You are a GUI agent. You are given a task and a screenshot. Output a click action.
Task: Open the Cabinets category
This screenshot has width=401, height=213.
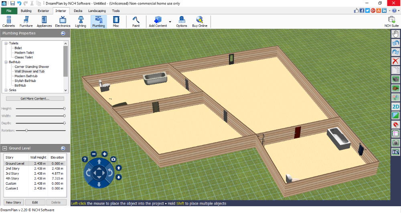tap(8, 22)
